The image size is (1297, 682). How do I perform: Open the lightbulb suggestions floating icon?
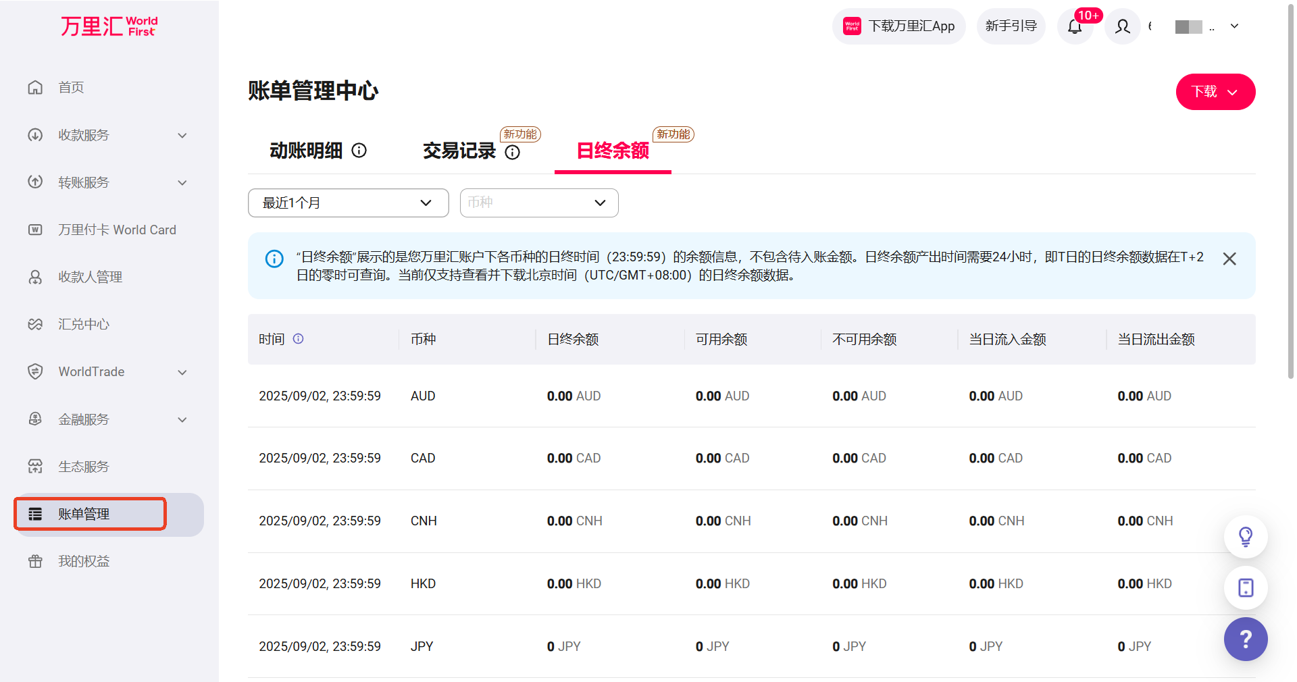click(x=1245, y=537)
